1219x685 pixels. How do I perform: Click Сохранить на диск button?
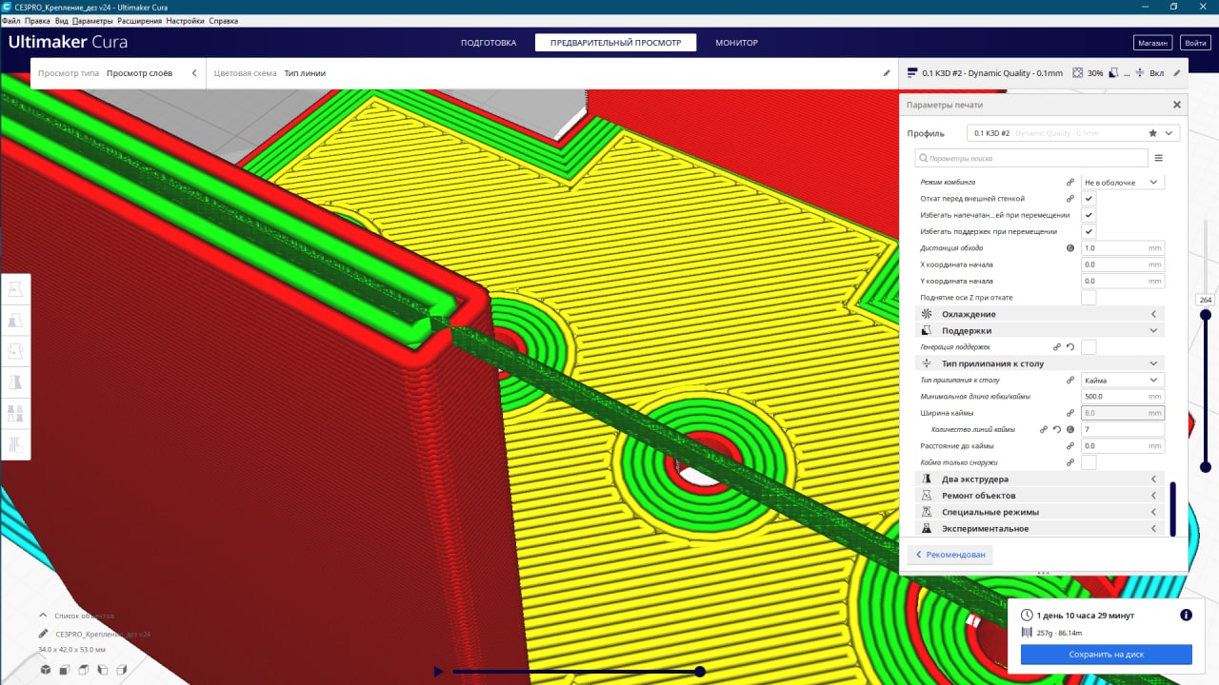click(x=1106, y=655)
